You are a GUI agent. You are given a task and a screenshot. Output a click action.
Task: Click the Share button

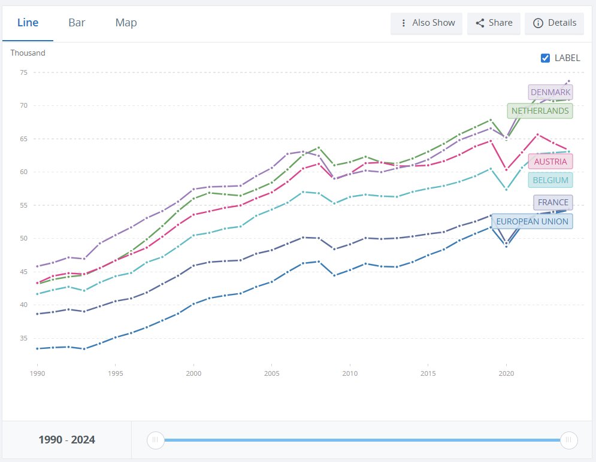494,23
